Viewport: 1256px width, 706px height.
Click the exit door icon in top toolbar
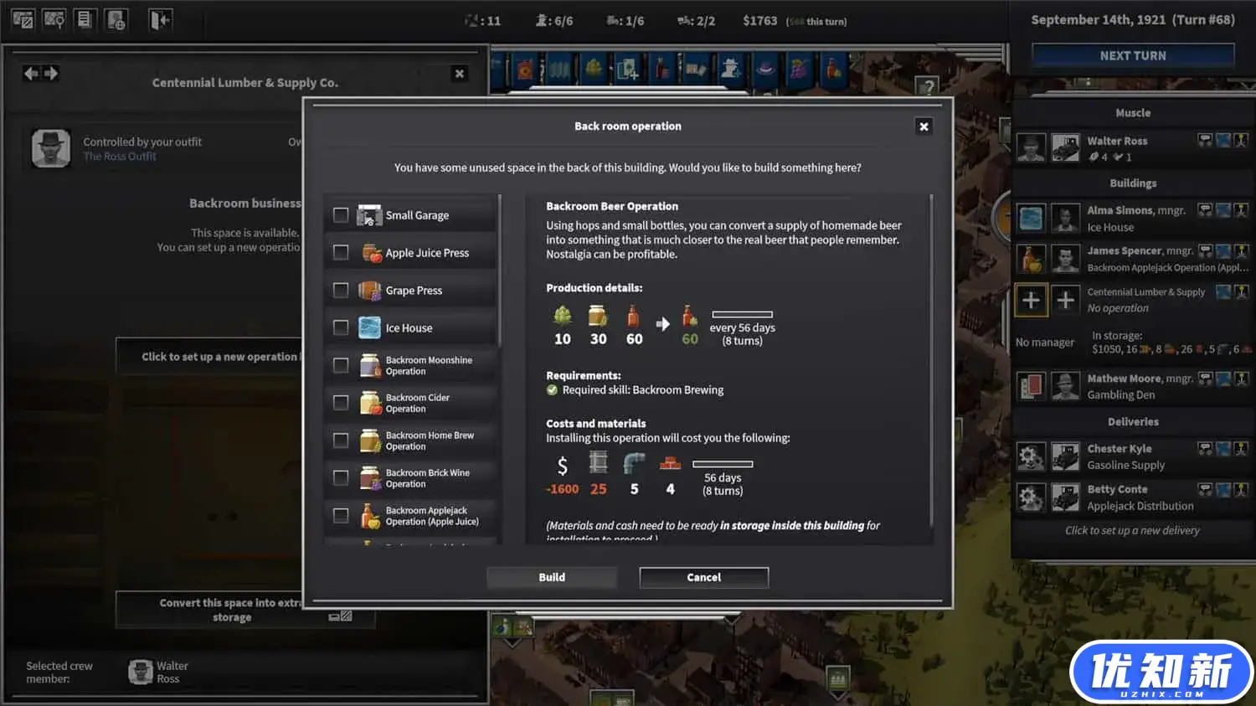tap(160, 19)
